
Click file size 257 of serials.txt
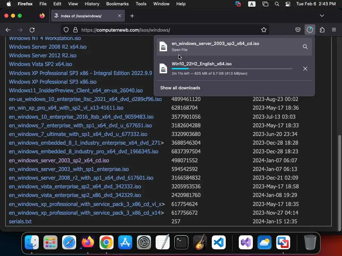pos(176,222)
